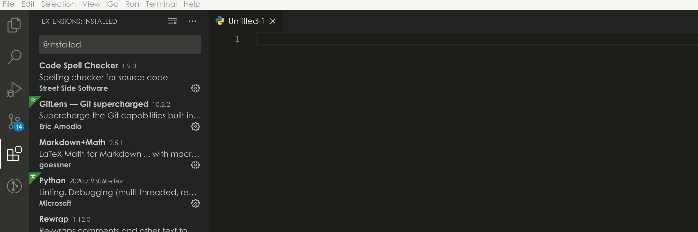The height and width of the screenshot is (232, 698).
Task: Open the Run menu
Action: (132, 4)
